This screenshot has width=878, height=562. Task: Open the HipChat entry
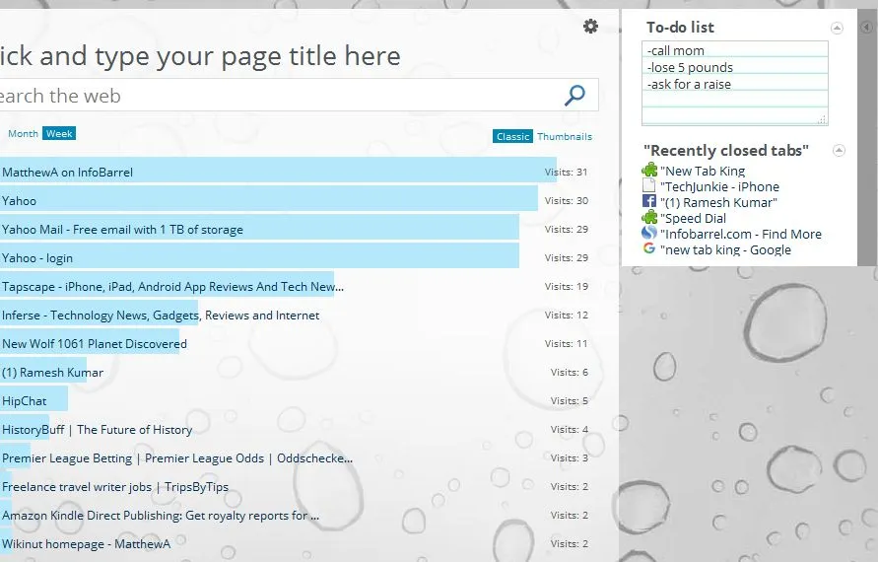pyautogui.click(x=24, y=400)
